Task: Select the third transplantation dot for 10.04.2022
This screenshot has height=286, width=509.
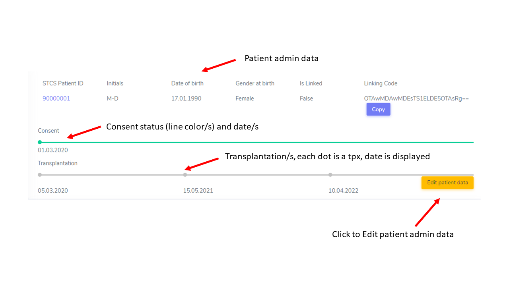Action: [x=330, y=175]
